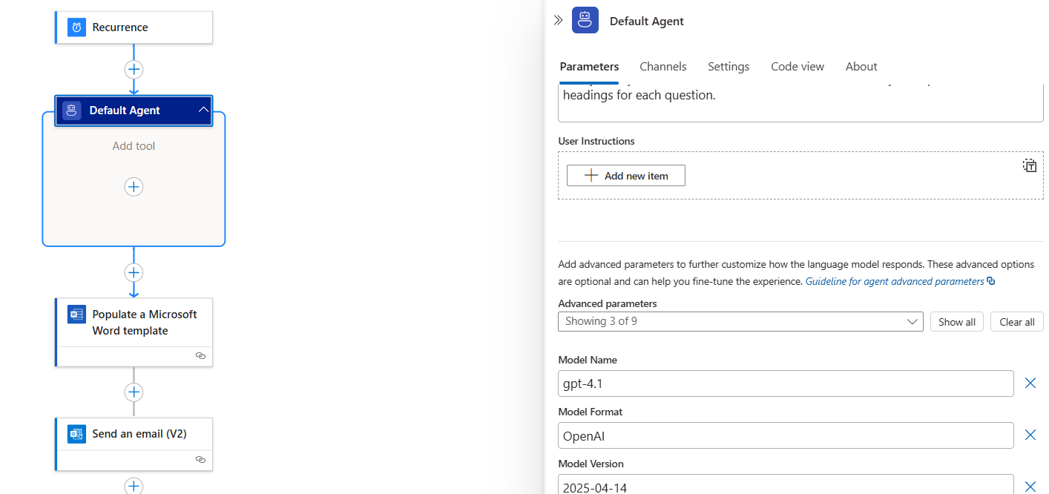1049x494 pixels.
Task: Click the Clear all button
Action: click(x=1017, y=322)
